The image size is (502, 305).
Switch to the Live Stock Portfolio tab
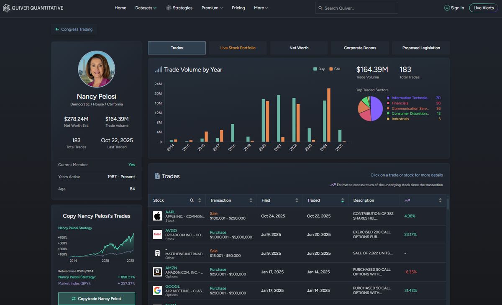coord(238,48)
